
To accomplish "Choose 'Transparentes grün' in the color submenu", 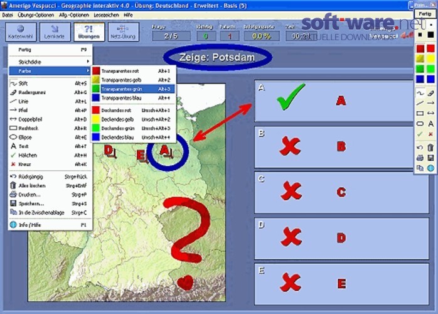I will pos(134,89).
